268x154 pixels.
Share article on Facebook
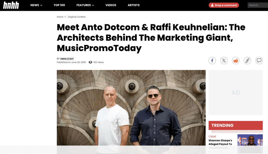click(212, 60)
